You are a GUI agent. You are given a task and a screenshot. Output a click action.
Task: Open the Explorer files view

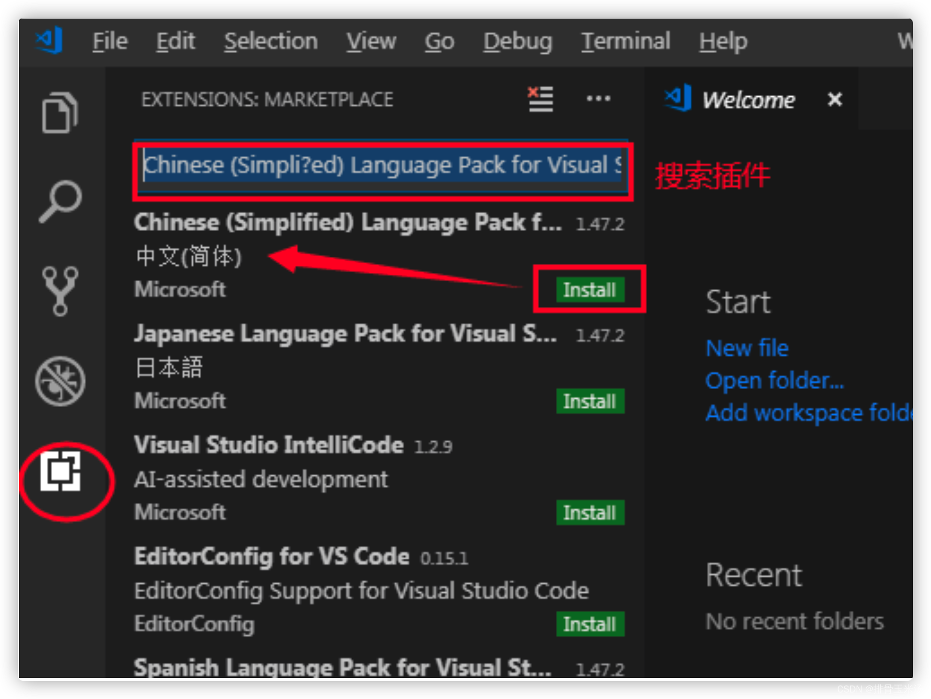click(60, 113)
